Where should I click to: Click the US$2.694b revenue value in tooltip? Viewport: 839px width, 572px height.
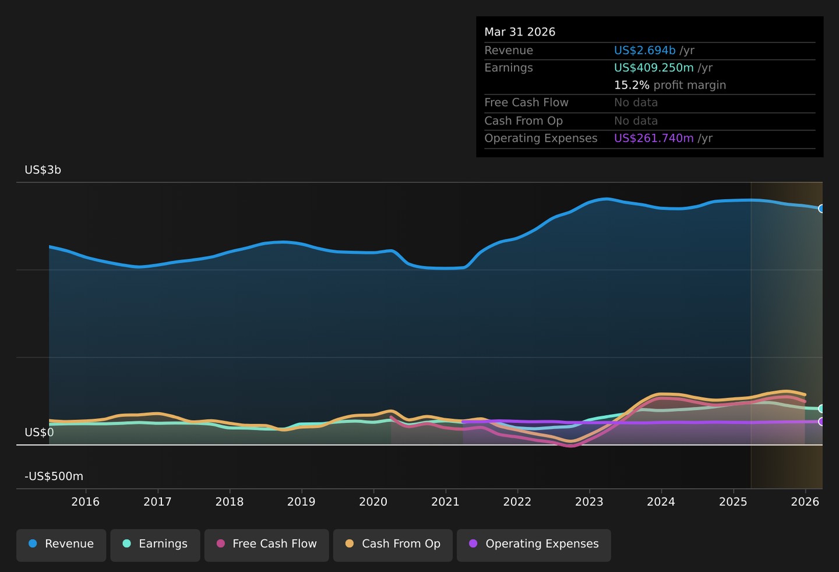click(645, 51)
